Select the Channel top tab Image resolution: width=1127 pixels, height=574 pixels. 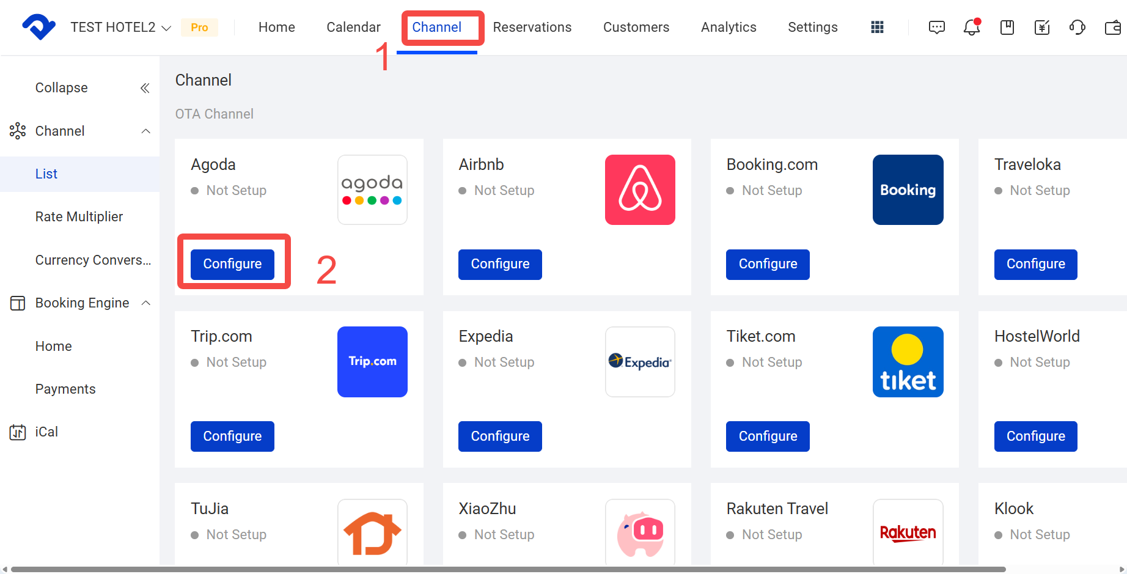pos(436,28)
